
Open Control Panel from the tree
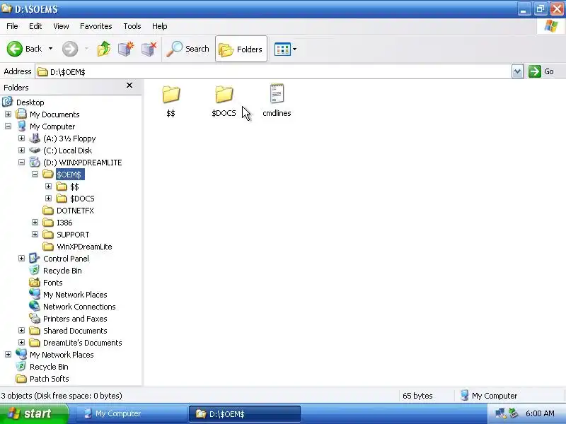tap(66, 259)
